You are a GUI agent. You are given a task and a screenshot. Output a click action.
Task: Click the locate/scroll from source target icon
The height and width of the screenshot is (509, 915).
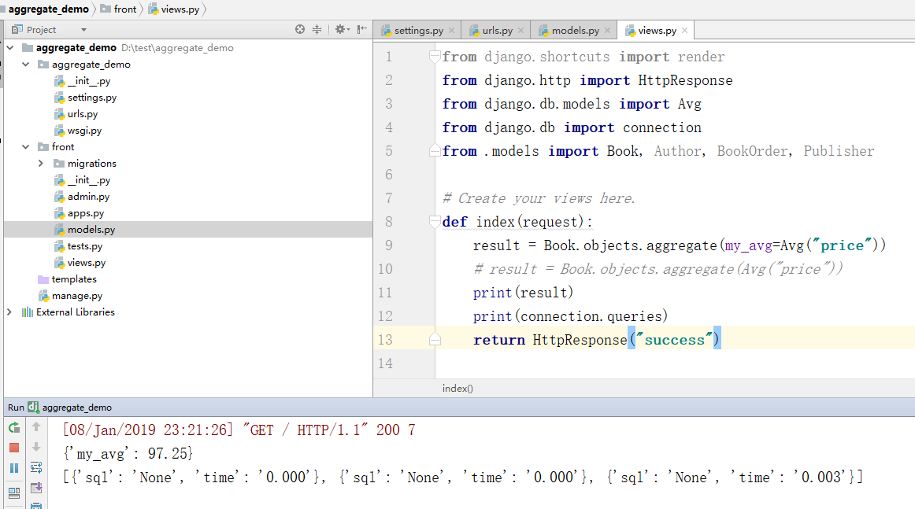300,29
